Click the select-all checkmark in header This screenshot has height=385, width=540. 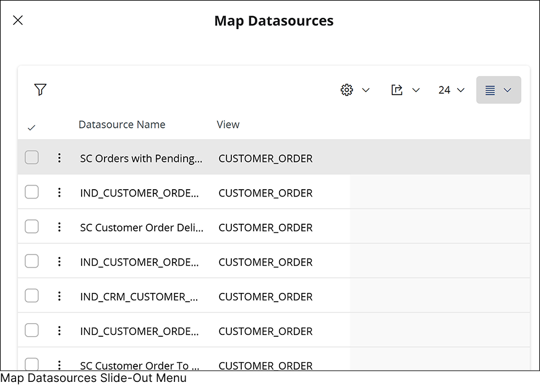[x=32, y=128]
